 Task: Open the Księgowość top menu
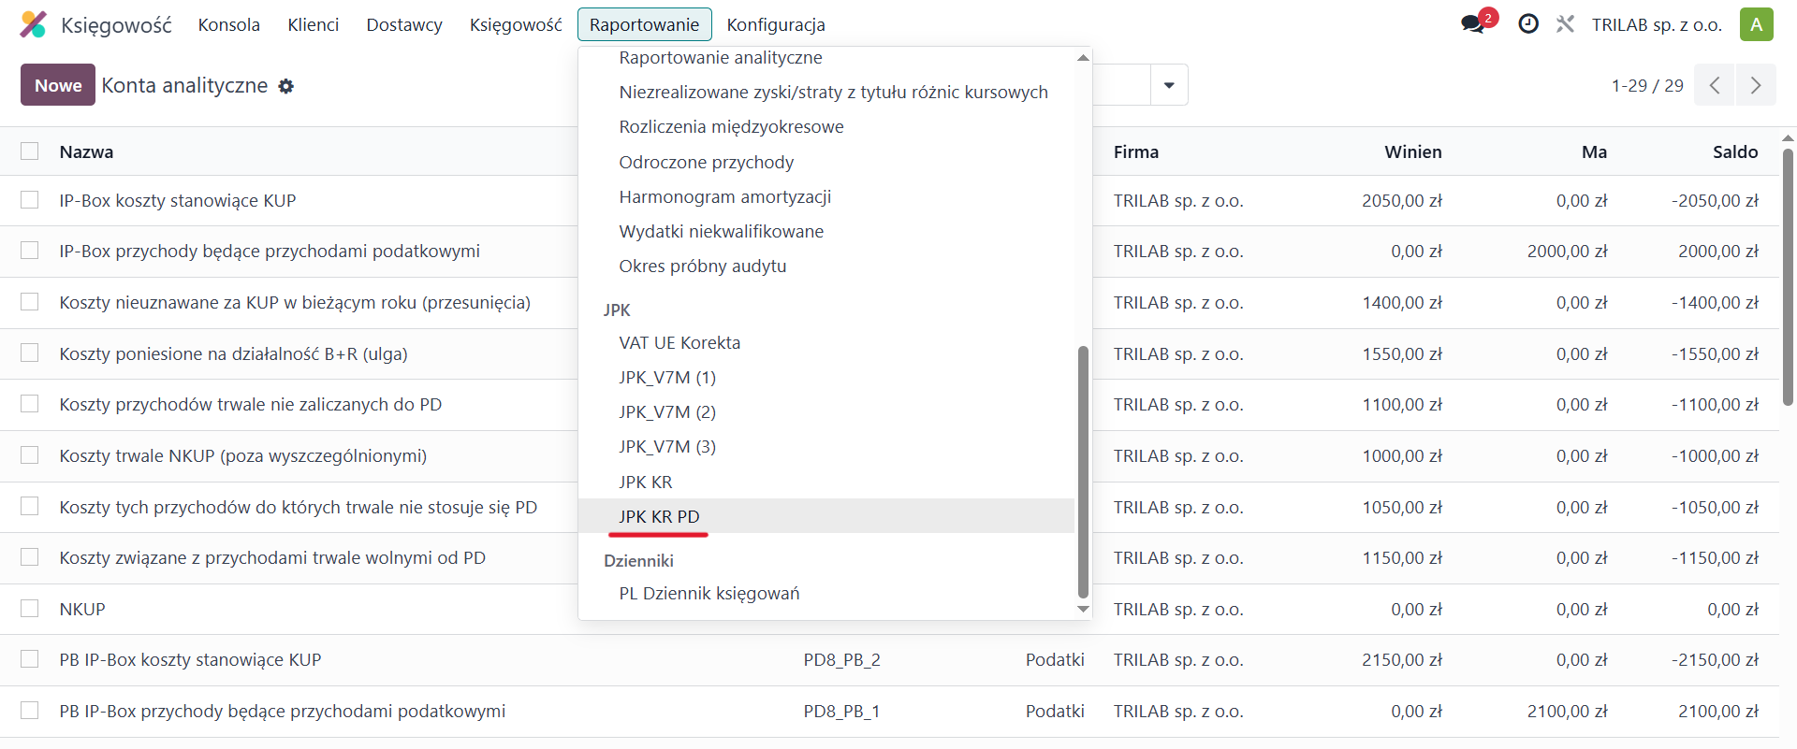[516, 24]
